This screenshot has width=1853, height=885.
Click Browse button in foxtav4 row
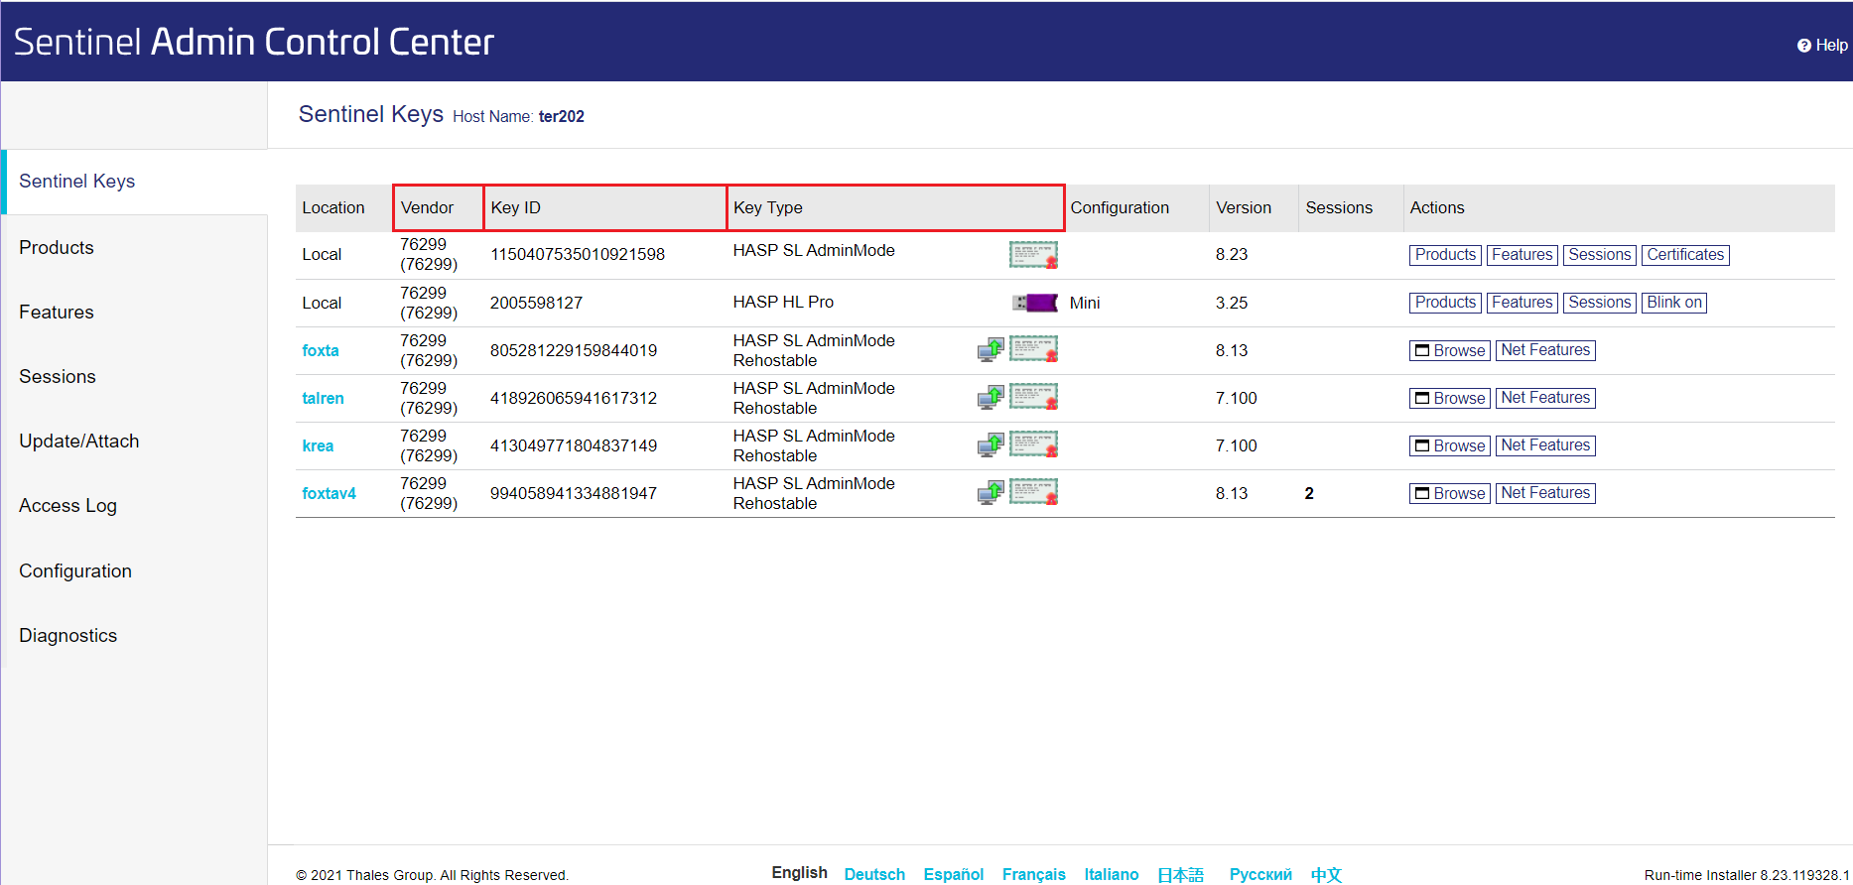(x=1450, y=493)
